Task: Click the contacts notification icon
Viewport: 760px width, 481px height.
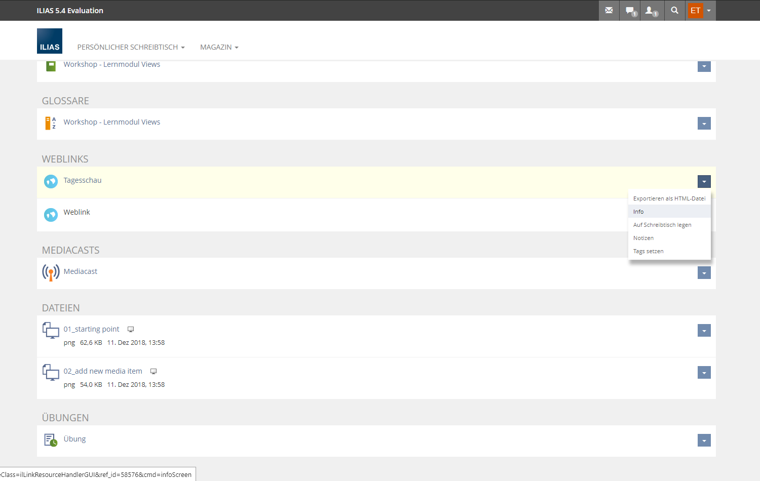Action: (x=651, y=11)
